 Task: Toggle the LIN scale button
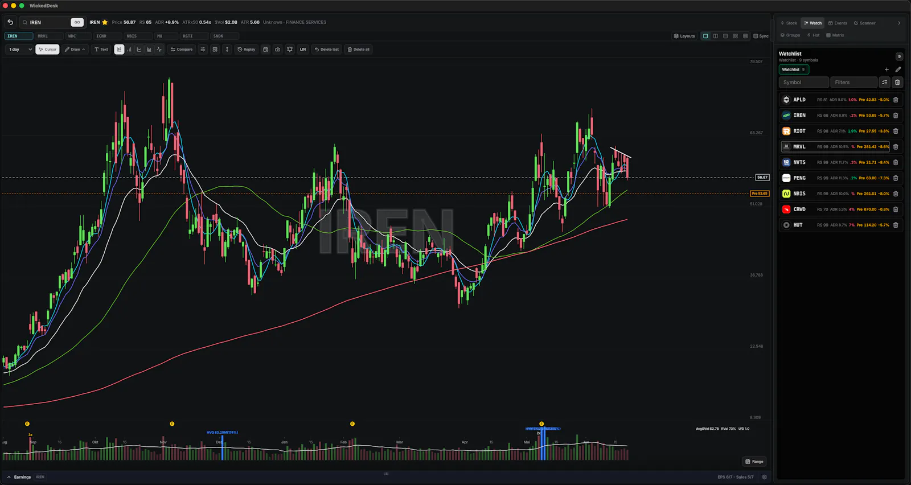pyautogui.click(x=303, y=50)
